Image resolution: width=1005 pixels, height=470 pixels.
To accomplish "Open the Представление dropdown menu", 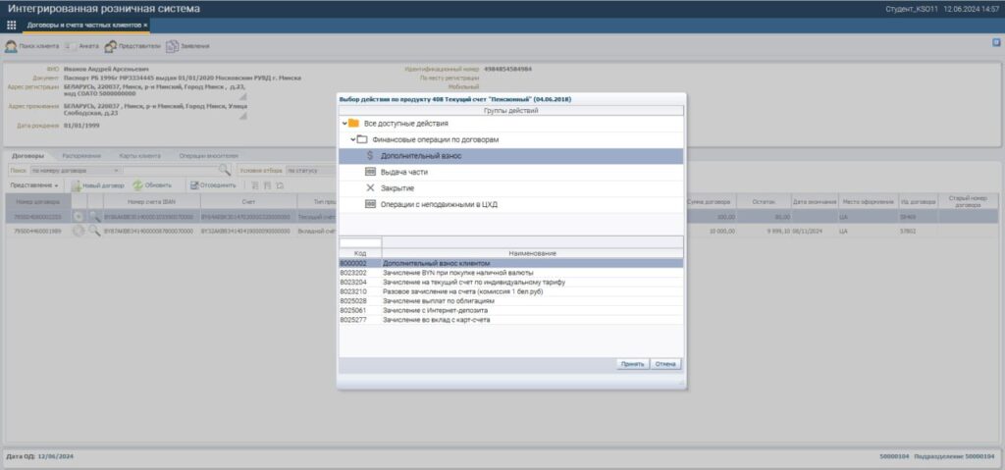I will (x=35, y=184).
